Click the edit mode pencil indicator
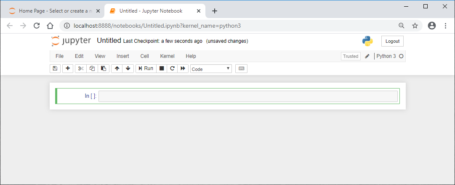 [x=367, y=56]
